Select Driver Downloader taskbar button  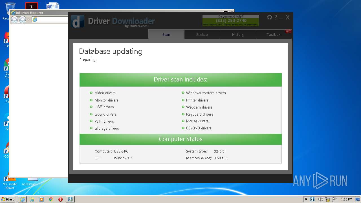pyautogui.click(x=70, y=199)
